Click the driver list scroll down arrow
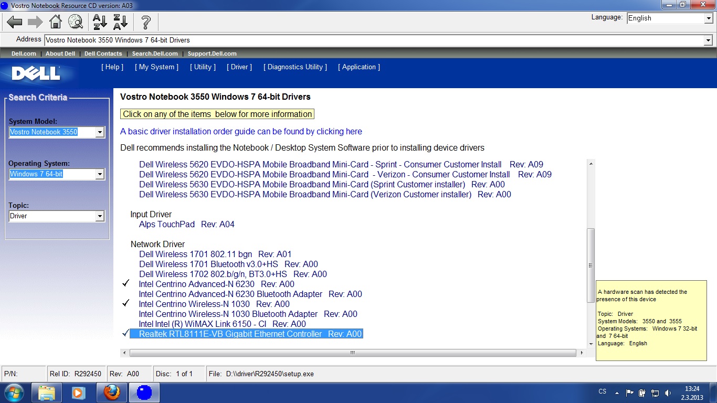Viewport: 717px width, 403px height. click(x=591, y=344)
